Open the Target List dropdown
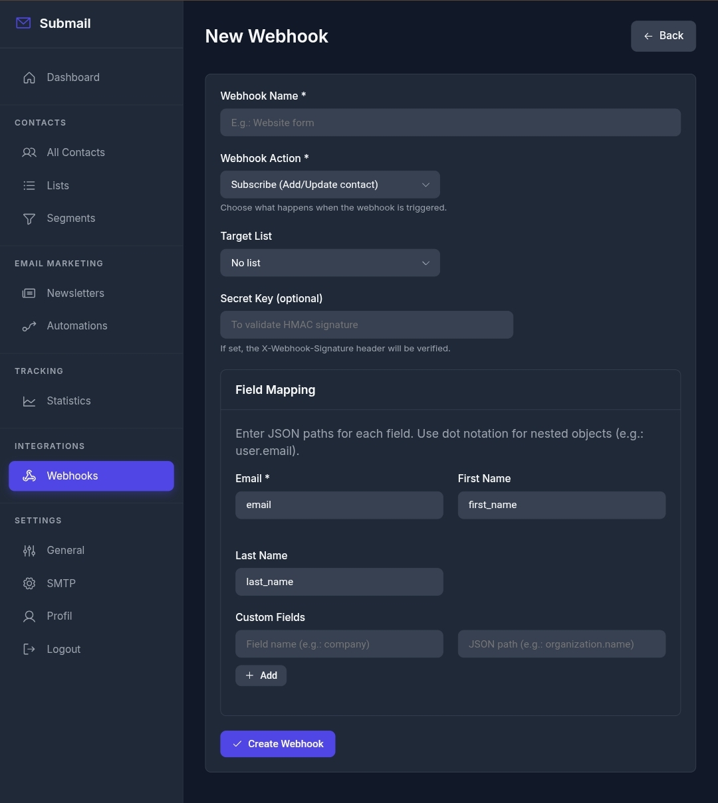Screen dimensions: 718x803 (330, 263)
